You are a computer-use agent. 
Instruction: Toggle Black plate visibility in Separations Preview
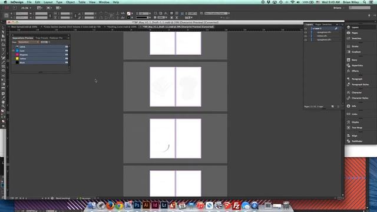coord(14,62)
